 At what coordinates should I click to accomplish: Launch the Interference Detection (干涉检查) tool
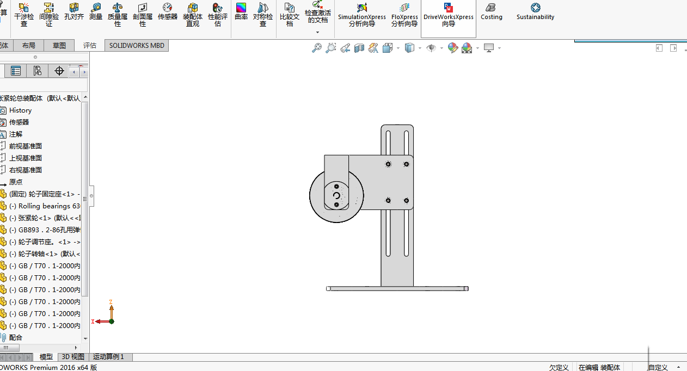[x=24, y=15]
